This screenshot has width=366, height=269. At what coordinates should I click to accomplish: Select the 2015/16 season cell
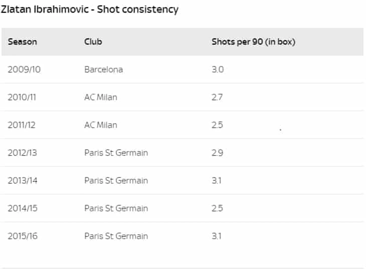[22, 236]
